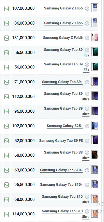
Task: Click the pink Galaxy Z Fold6 thumbnail
Action: pyautogui.click(x=95, y=37)
